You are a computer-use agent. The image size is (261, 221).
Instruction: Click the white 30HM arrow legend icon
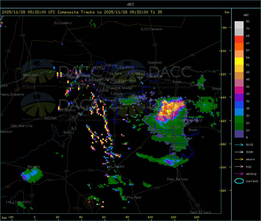pyautogui.click(x=239, y=152)
